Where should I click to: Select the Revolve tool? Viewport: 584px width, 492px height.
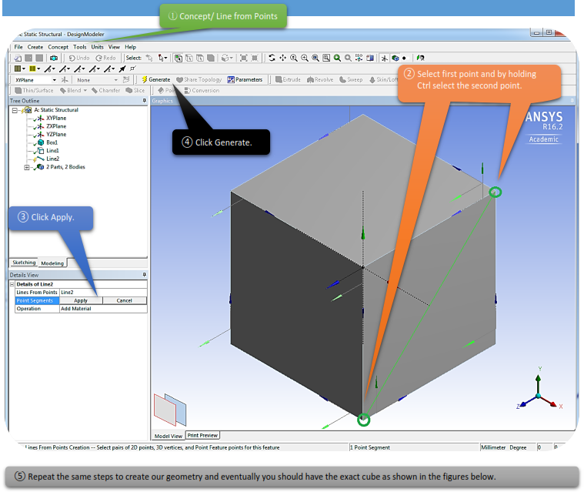point(320,79)
